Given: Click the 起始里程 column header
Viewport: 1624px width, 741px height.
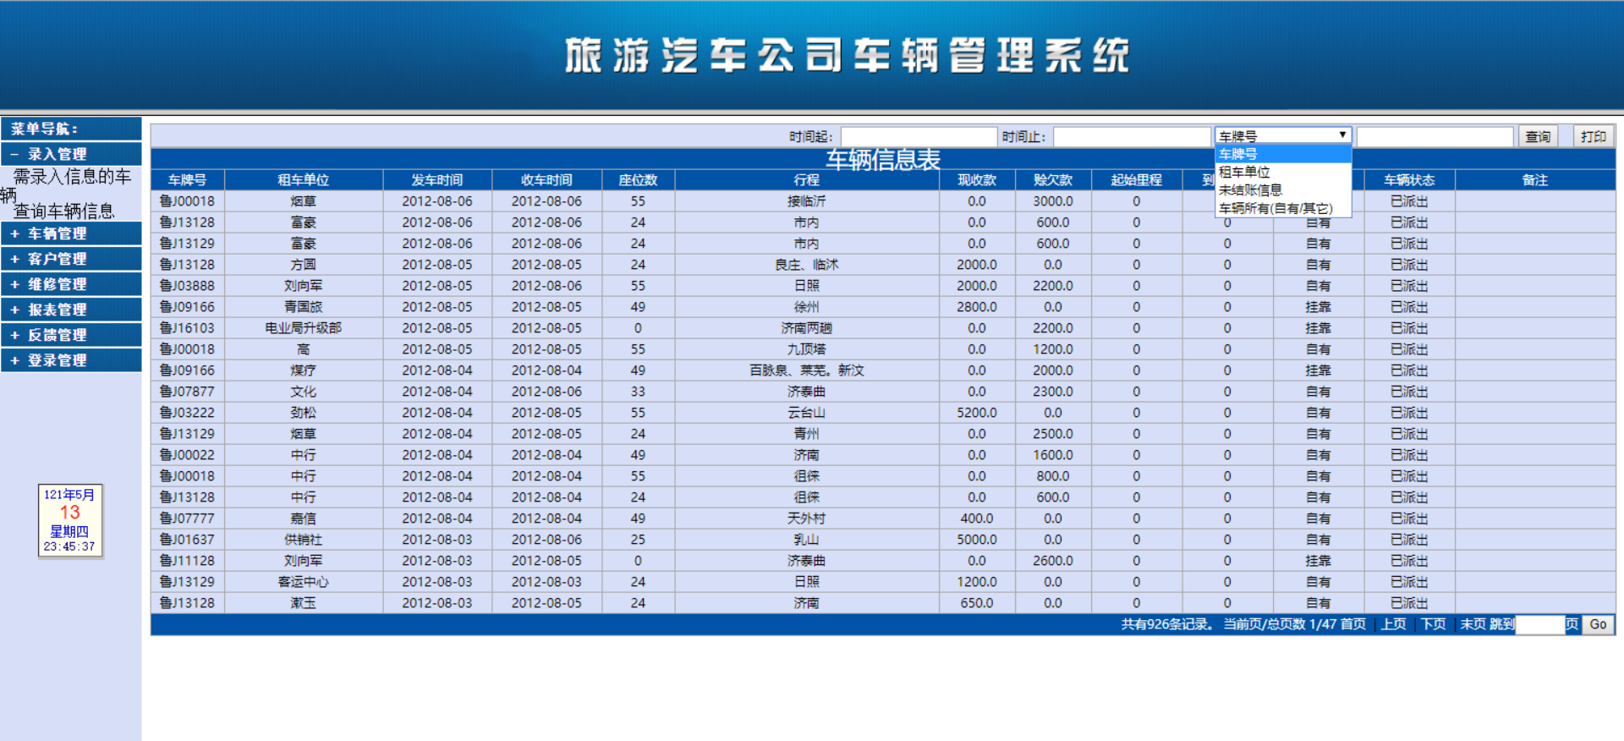Looking at the screenshot, I should click(x=1136, y=179).
